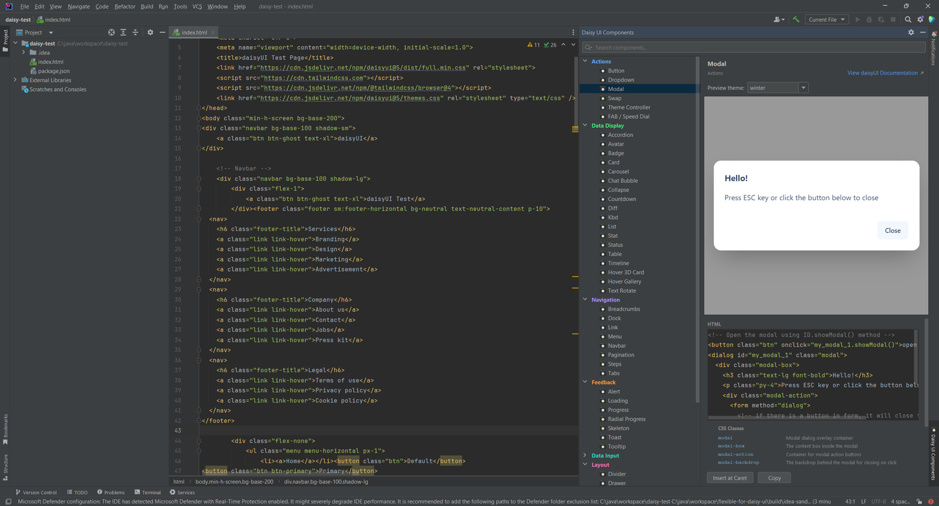
Task: Expand External Libraries node
Action: coord(15,80)
